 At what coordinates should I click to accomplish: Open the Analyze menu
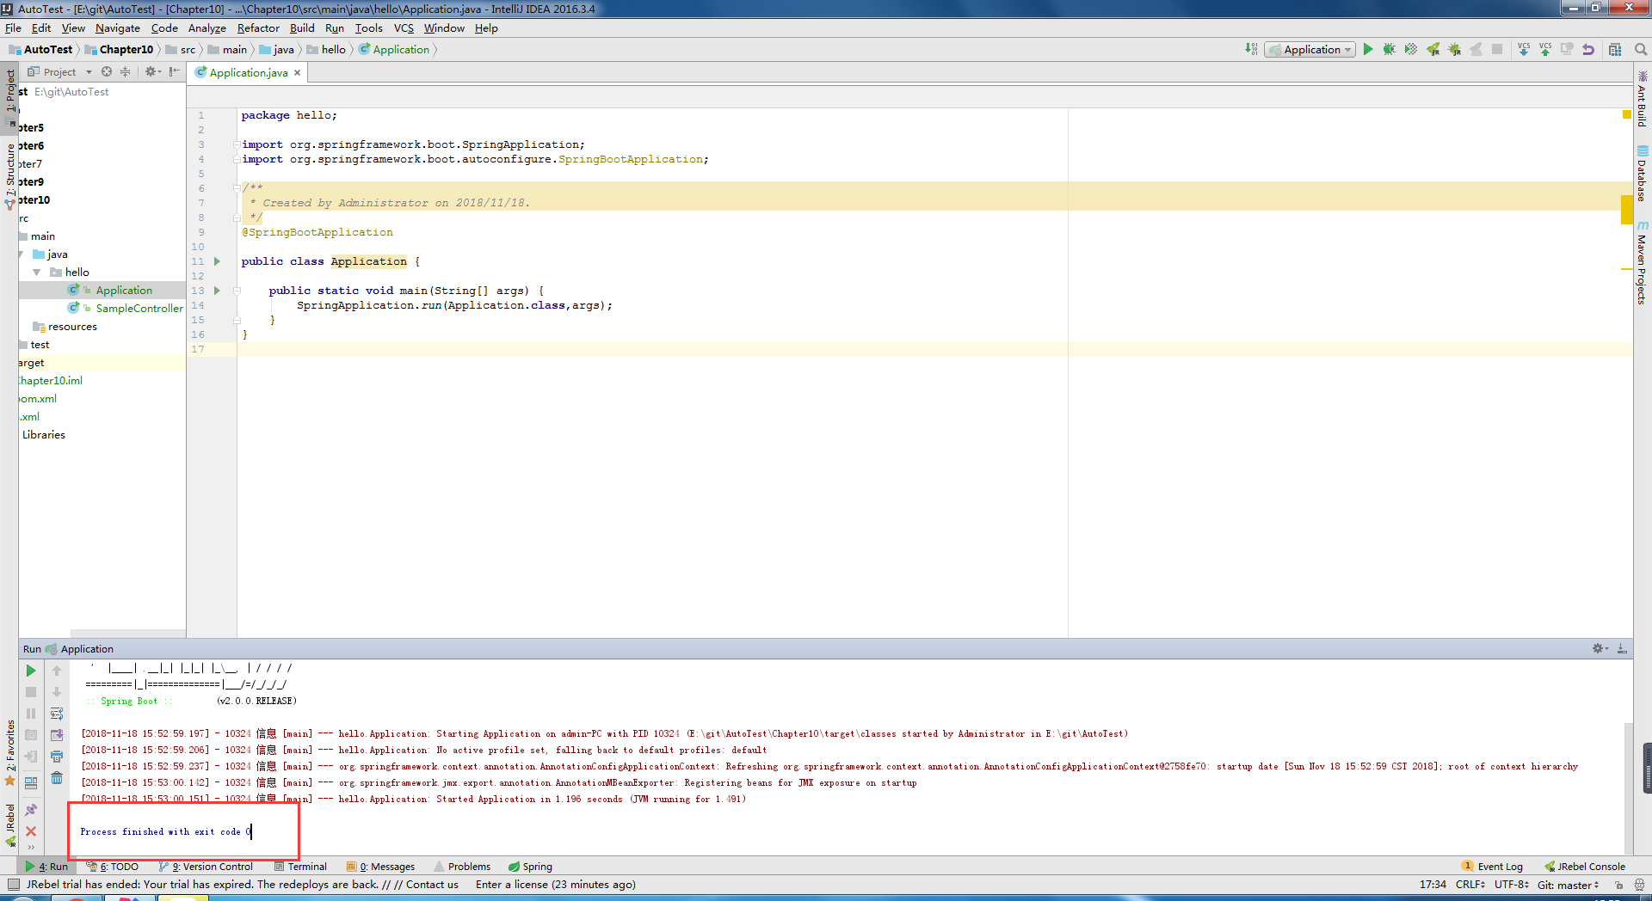206,28
